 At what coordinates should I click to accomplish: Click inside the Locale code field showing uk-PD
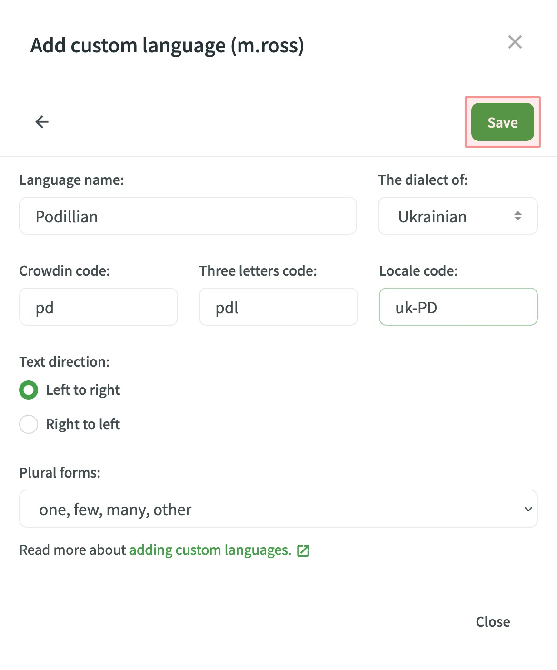point(458,307)
